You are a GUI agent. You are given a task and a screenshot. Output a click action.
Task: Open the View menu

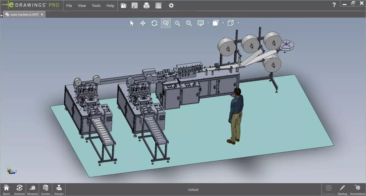click(82, 5)
